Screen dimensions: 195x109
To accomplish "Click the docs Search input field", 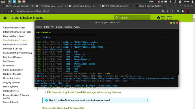I will [x=132, y=18].
